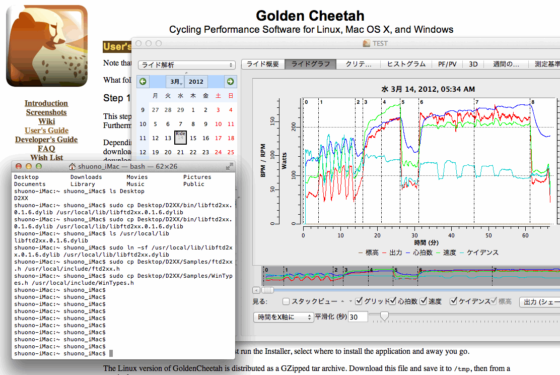The image size is (560, 375).
Task: Click the home icon in the terminal title
Action: pyautogui.click(x=72, y=166)
